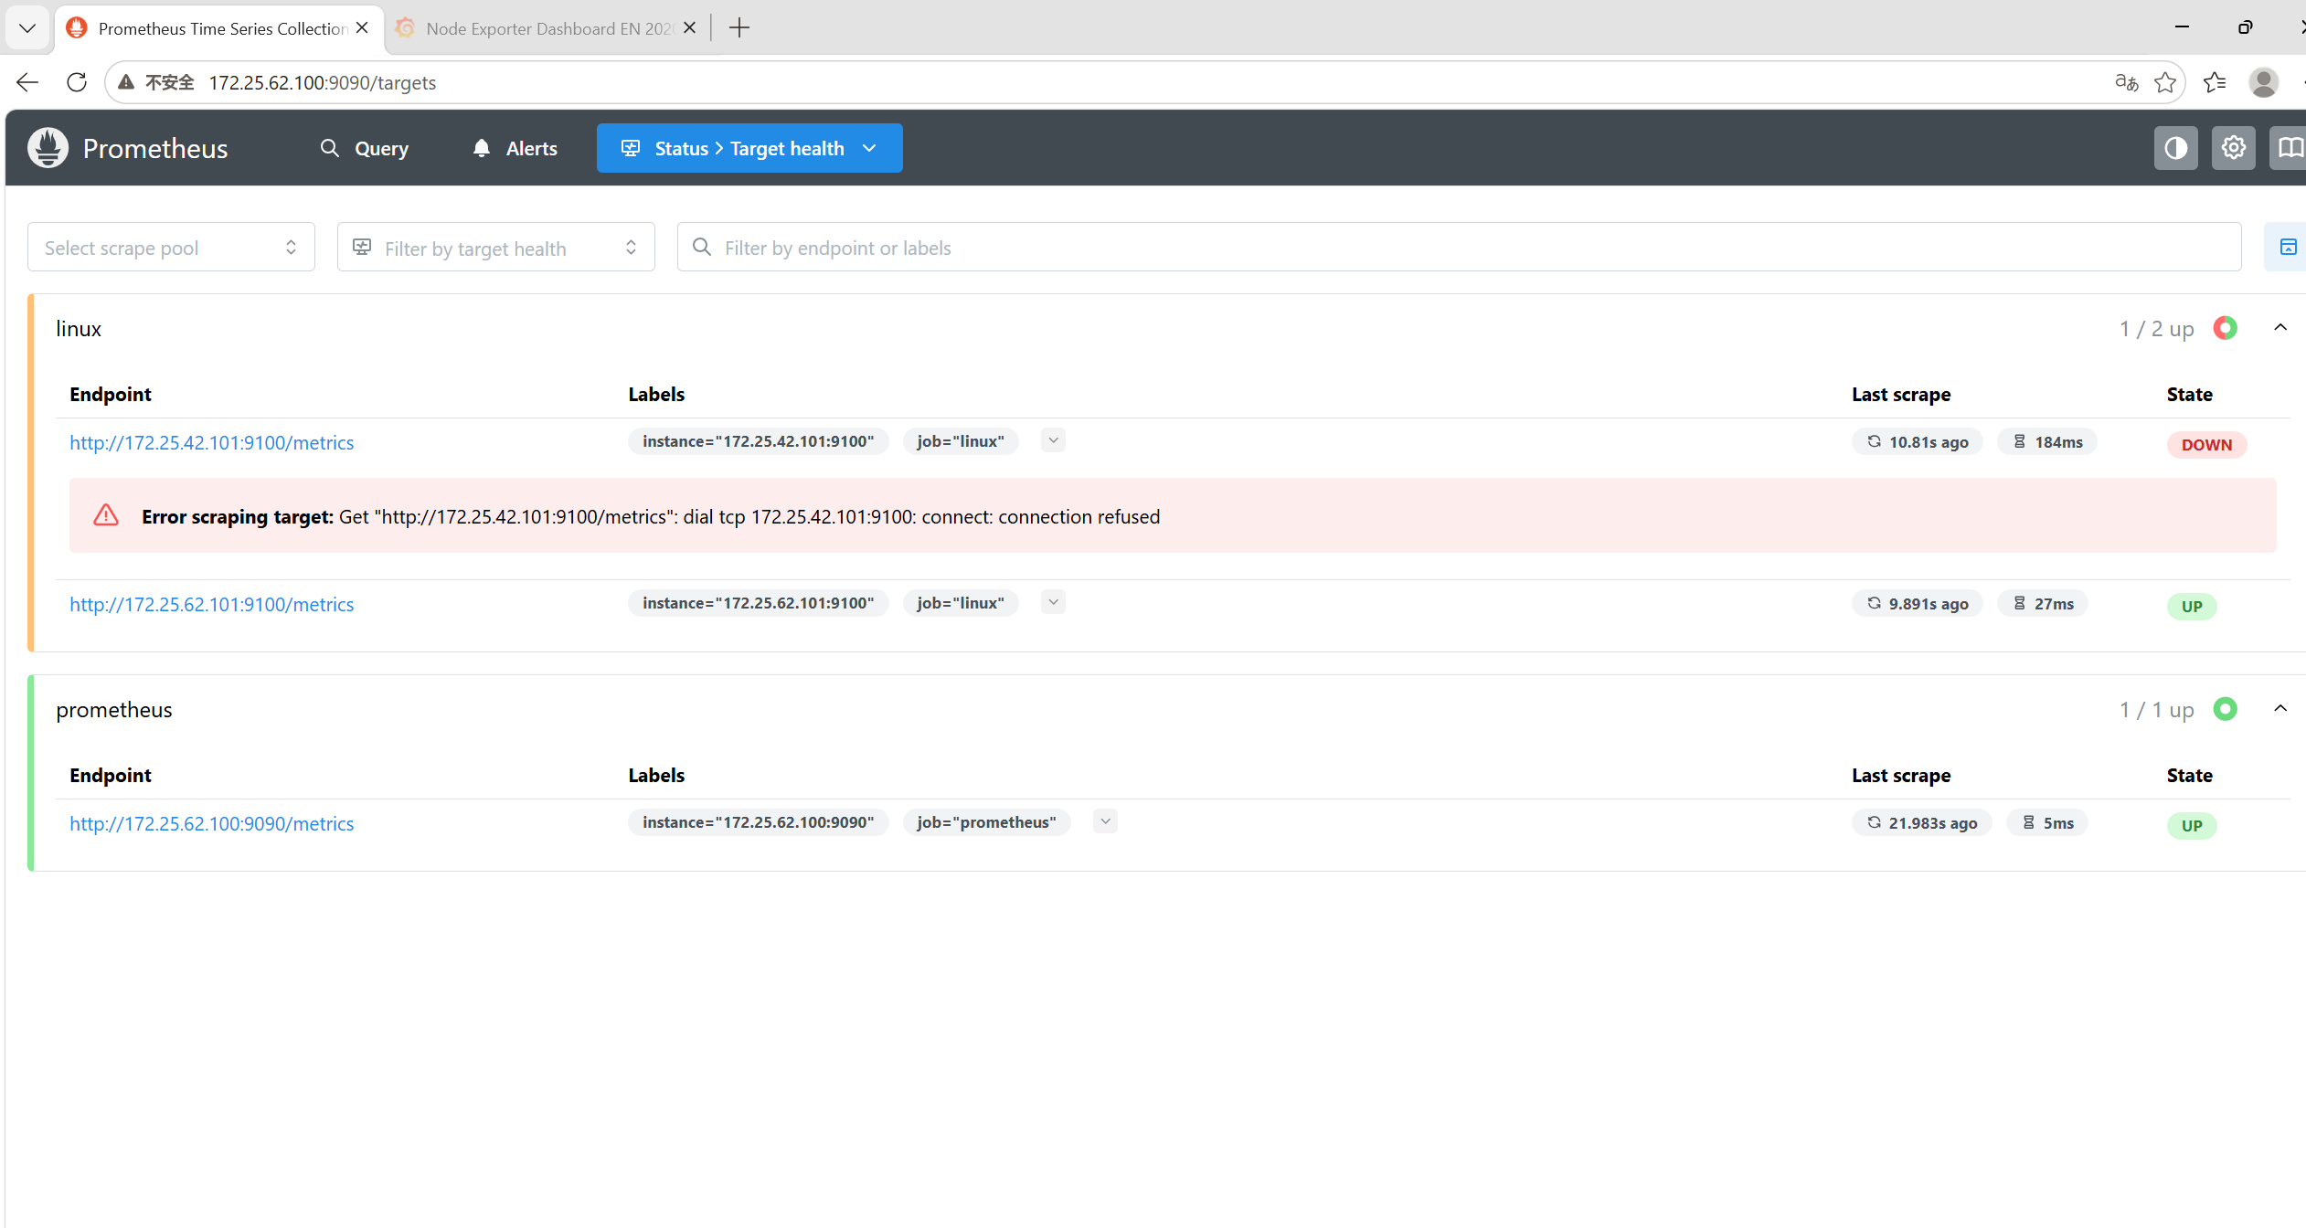Click the prometheus pool name heading

click(114, 710)
